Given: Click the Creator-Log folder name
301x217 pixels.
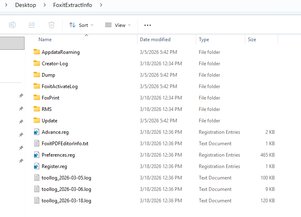Looking at the screenshot, I should tap(55, 64).
